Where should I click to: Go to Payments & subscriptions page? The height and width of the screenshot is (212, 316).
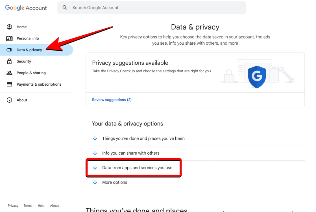[x=39, y=84]
